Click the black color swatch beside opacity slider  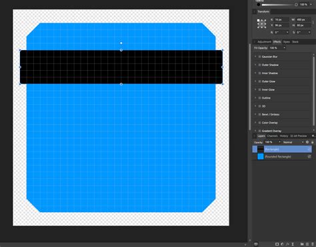(x=259, y=5)
